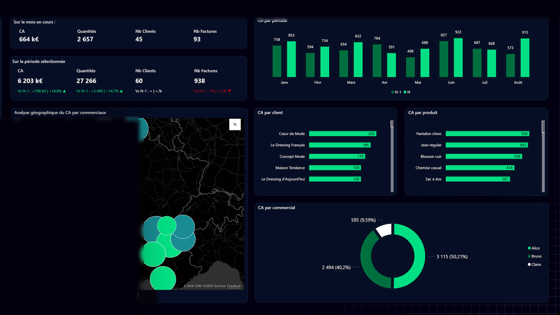Click red down arrow under Nb Factures

230,91
